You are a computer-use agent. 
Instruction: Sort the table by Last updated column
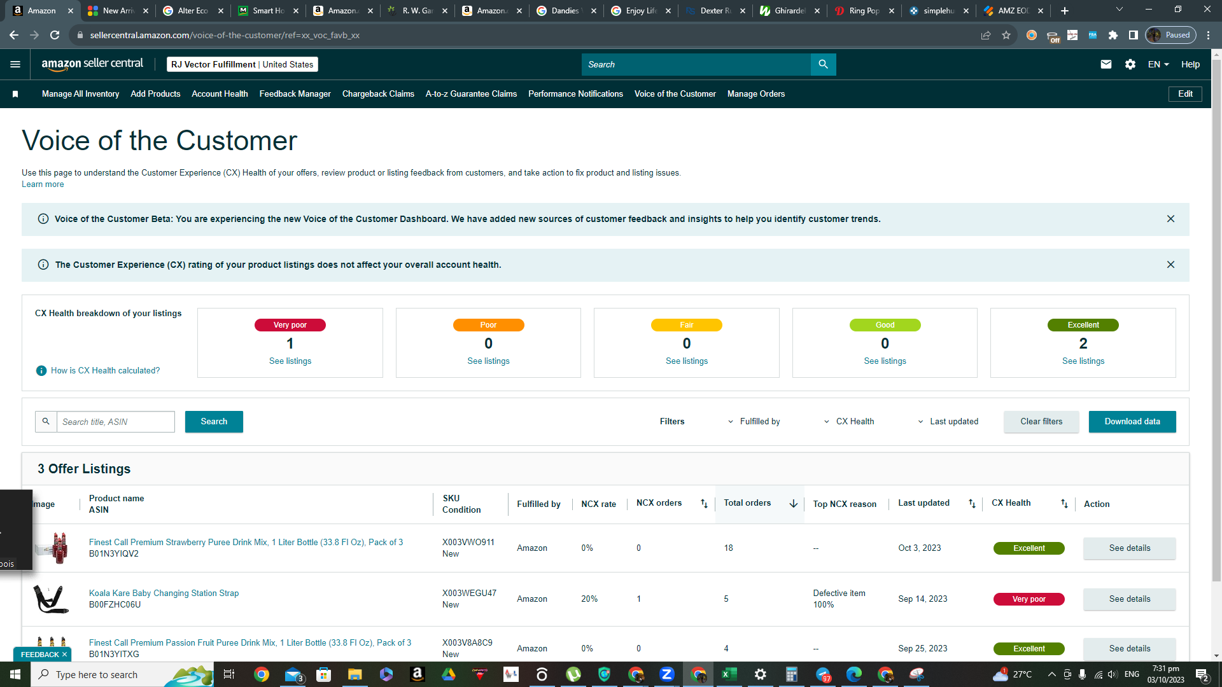tap(972, 503)
